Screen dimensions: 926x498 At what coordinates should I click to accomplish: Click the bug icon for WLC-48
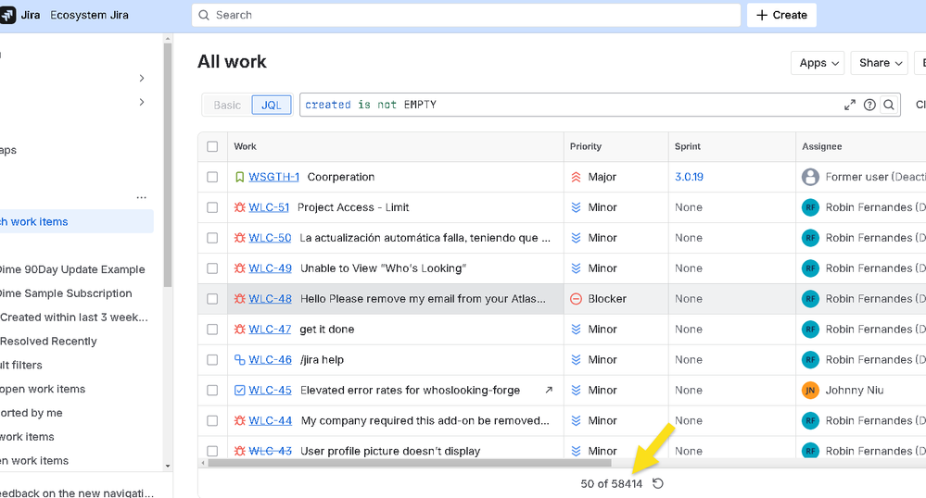240,299
